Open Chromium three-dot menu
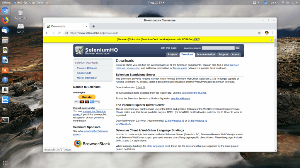Viewport: 300px width, 168px height. (x=273, y=33)
